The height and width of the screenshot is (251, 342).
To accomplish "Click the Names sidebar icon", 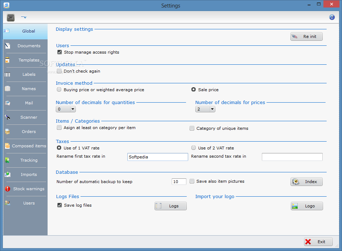I will pyautogui.click(x=8, y=89).
